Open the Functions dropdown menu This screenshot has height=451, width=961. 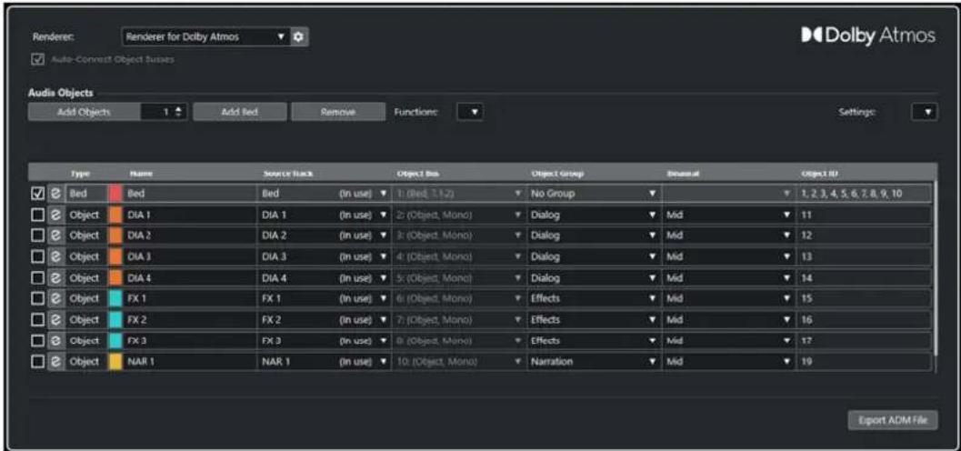tap(470, 112)
